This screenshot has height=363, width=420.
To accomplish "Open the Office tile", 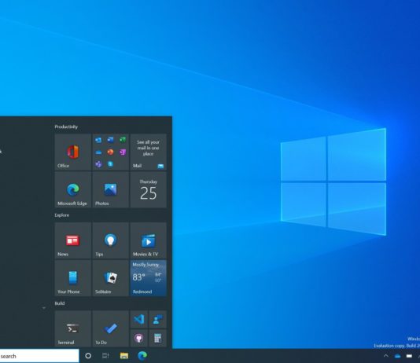I will 73,152.
